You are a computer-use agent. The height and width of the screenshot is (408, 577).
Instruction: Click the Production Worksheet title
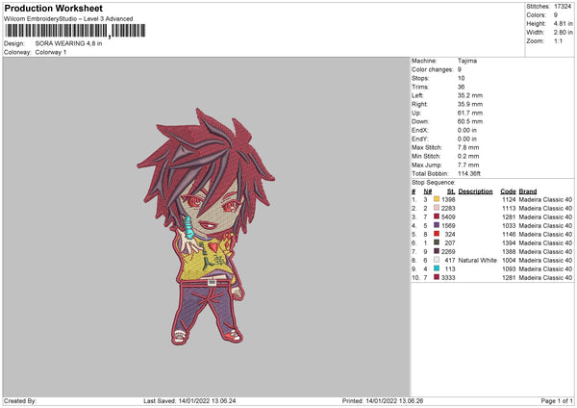click(x=53, y=8)
